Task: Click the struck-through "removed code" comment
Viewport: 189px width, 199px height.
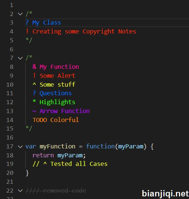Action: click(x=56, y=190)
